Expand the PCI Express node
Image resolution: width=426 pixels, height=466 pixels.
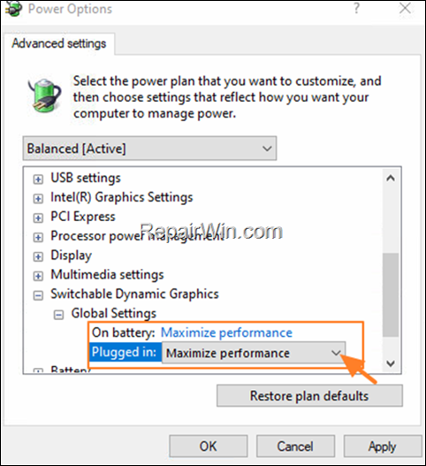[x=38, y=218]
